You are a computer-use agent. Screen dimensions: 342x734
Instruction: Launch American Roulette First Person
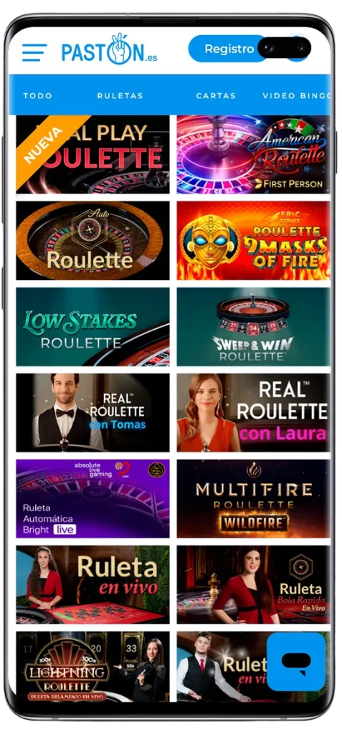pos(254,155)
